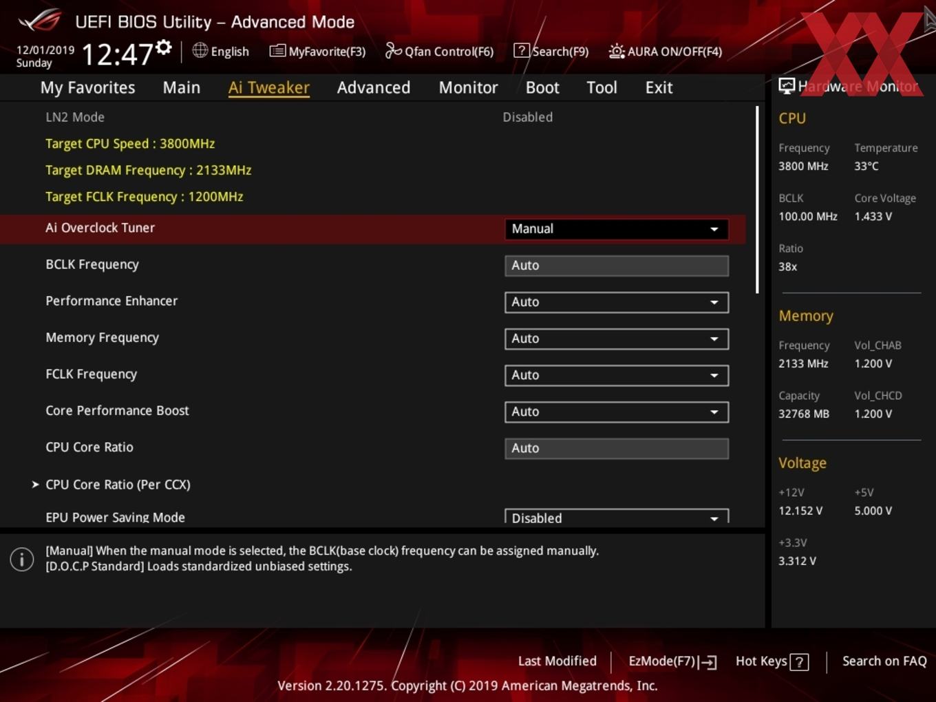Viewport: 936px width, 702px height.
Task: Open Core Performance Boost dropdown
Action: click(617, 412)
